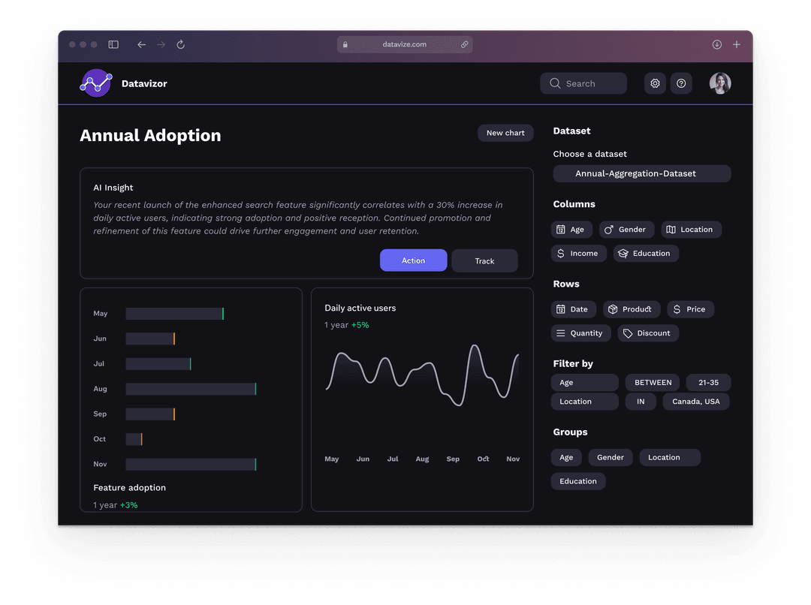Click the help question mark icon
This screenshot has height=605, width=811.
(681, 83)
